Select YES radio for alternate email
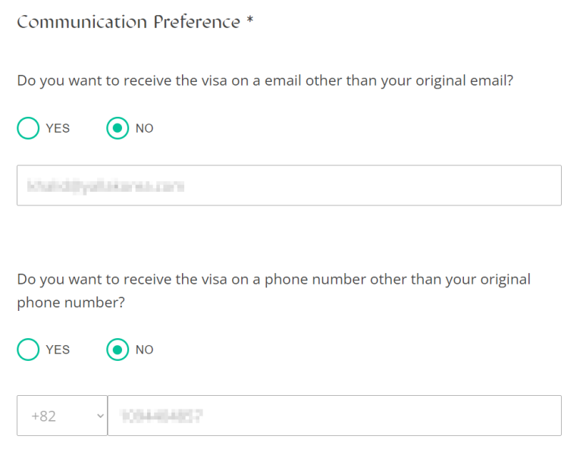 28,128
